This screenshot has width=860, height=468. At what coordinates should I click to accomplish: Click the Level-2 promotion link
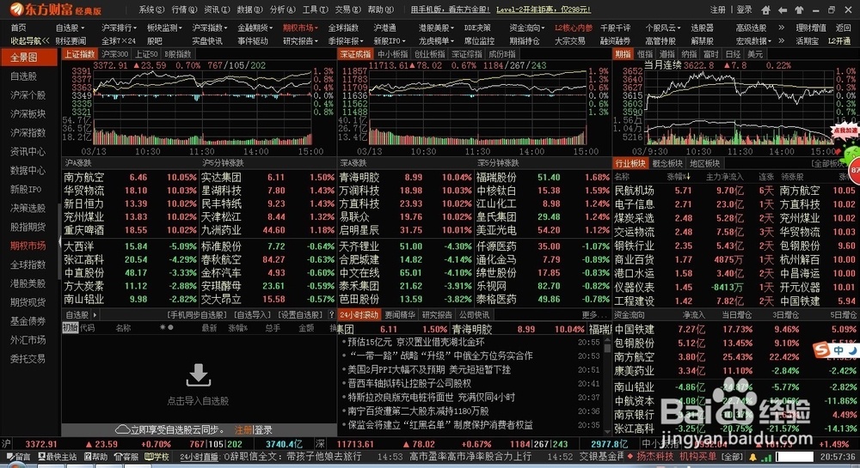544,9
